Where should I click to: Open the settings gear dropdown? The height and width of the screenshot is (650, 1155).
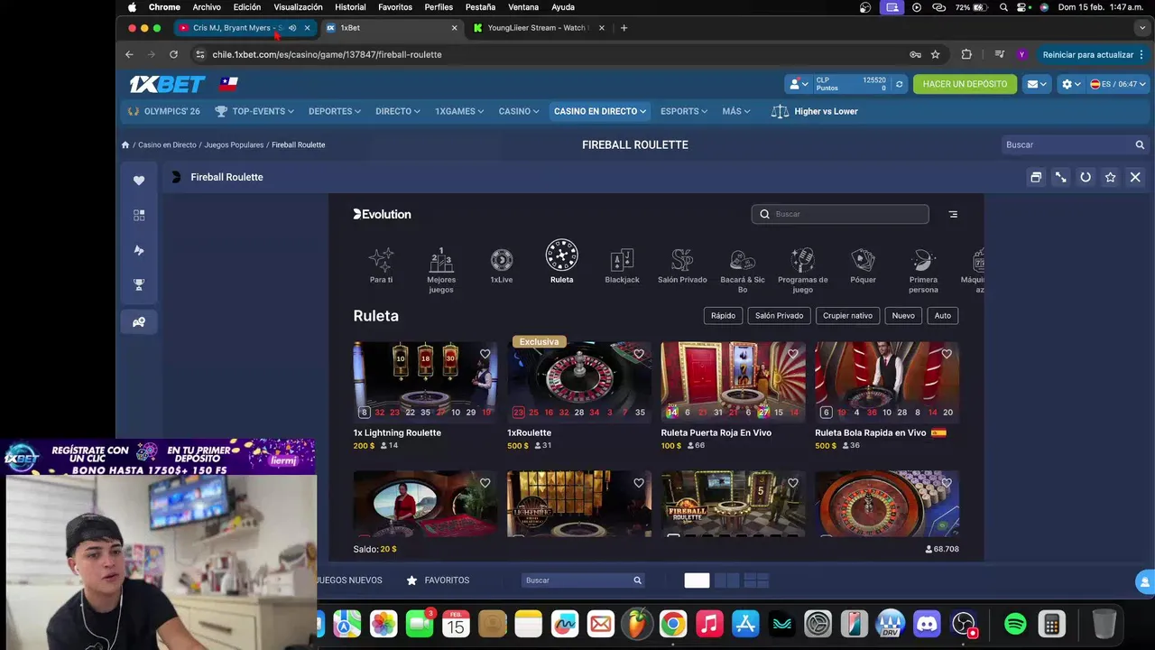pyautogui.click(x=1071, y=84)
